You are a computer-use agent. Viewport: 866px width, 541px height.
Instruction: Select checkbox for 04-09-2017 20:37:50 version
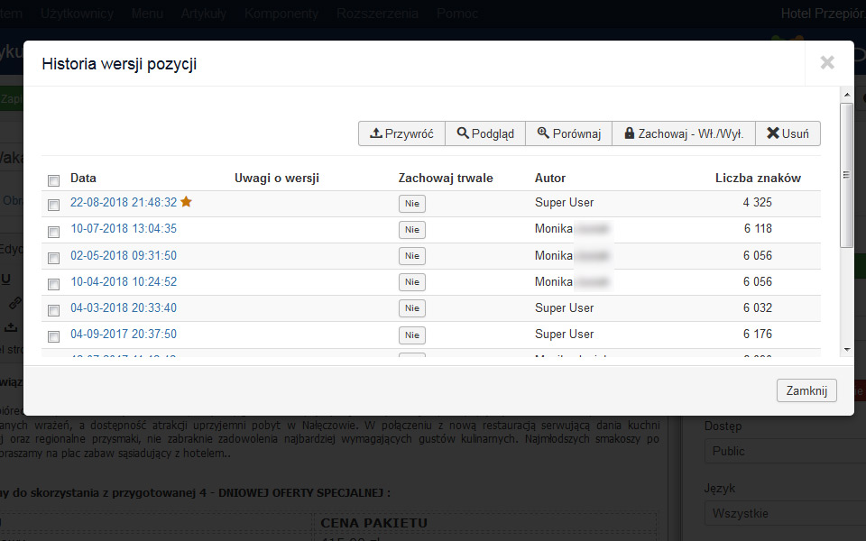click(x=53, y=336)
